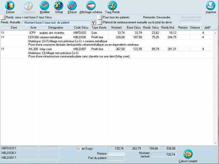Click the Imprimer printer icon
This screenshot has width=219, height=164.
pyautogui.click(x=211, y=5)
